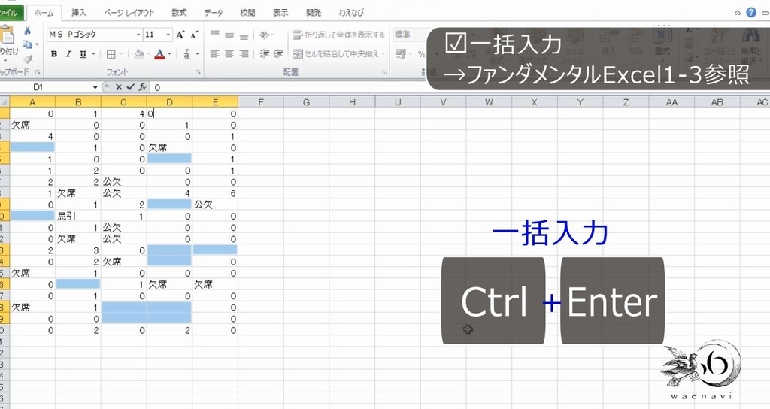Image resolution: width=770 pixels, height=409 pixels.
Task: Align text left
Action: click(x=214, y=54)
